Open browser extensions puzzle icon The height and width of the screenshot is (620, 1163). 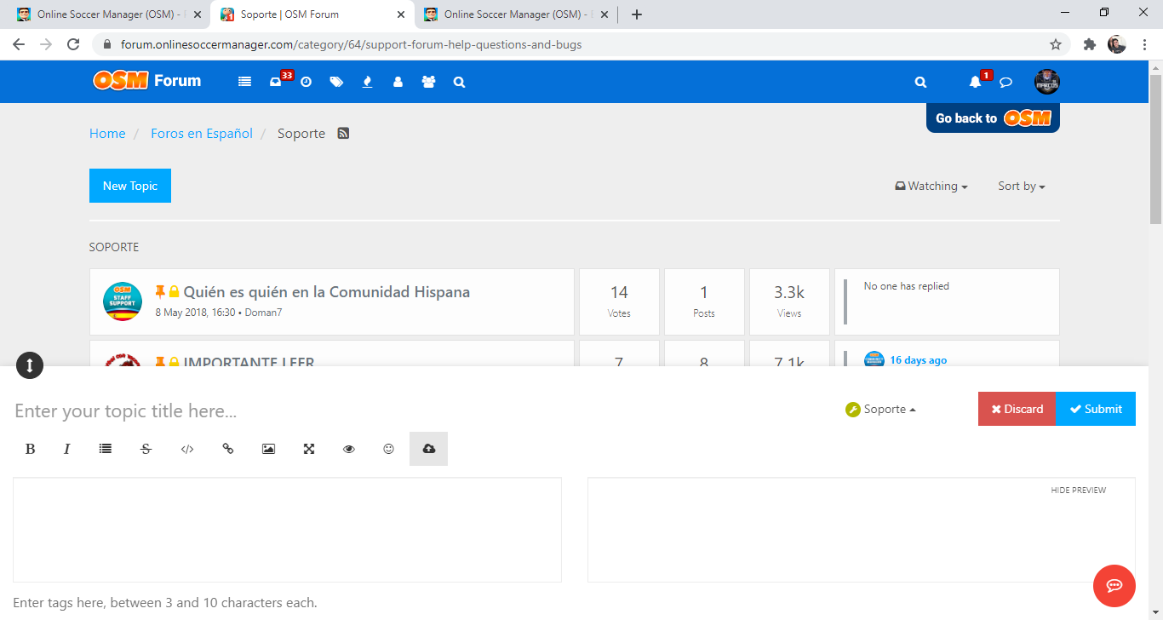[x=1089, y=44]
